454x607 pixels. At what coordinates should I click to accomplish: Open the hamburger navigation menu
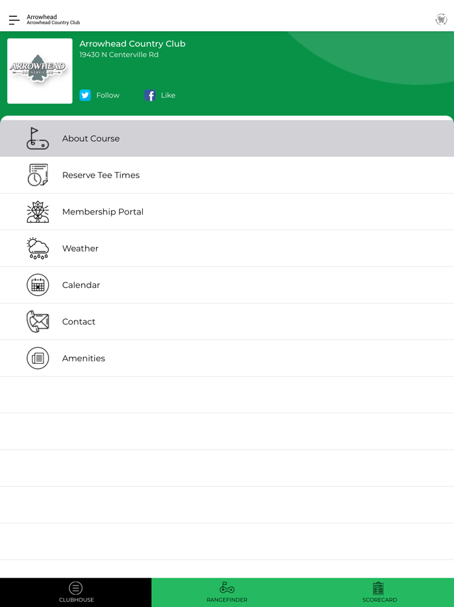coord(14,20)
